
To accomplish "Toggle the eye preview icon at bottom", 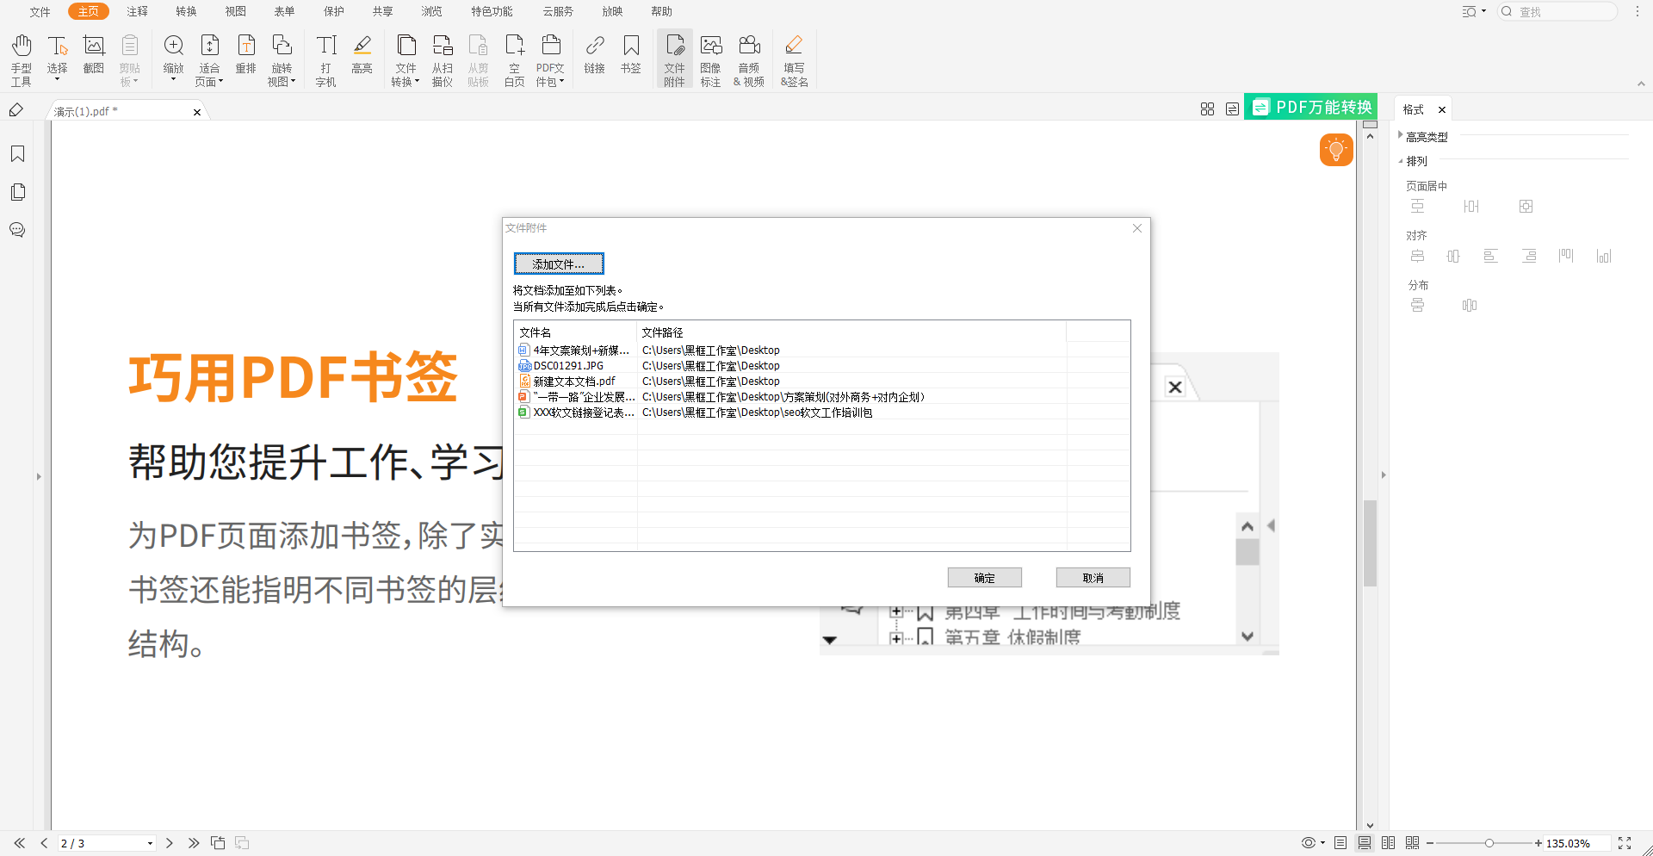I will pos(1308,843).
